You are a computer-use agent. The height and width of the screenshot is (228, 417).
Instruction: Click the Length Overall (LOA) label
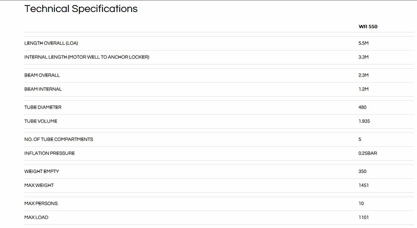point(51,43)
